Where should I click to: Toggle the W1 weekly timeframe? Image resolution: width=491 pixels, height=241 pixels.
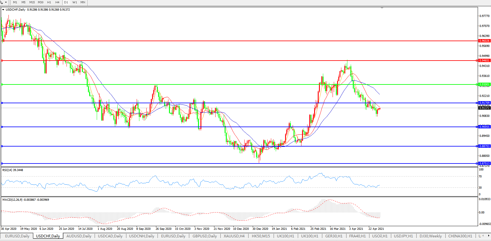click(75, 2)
